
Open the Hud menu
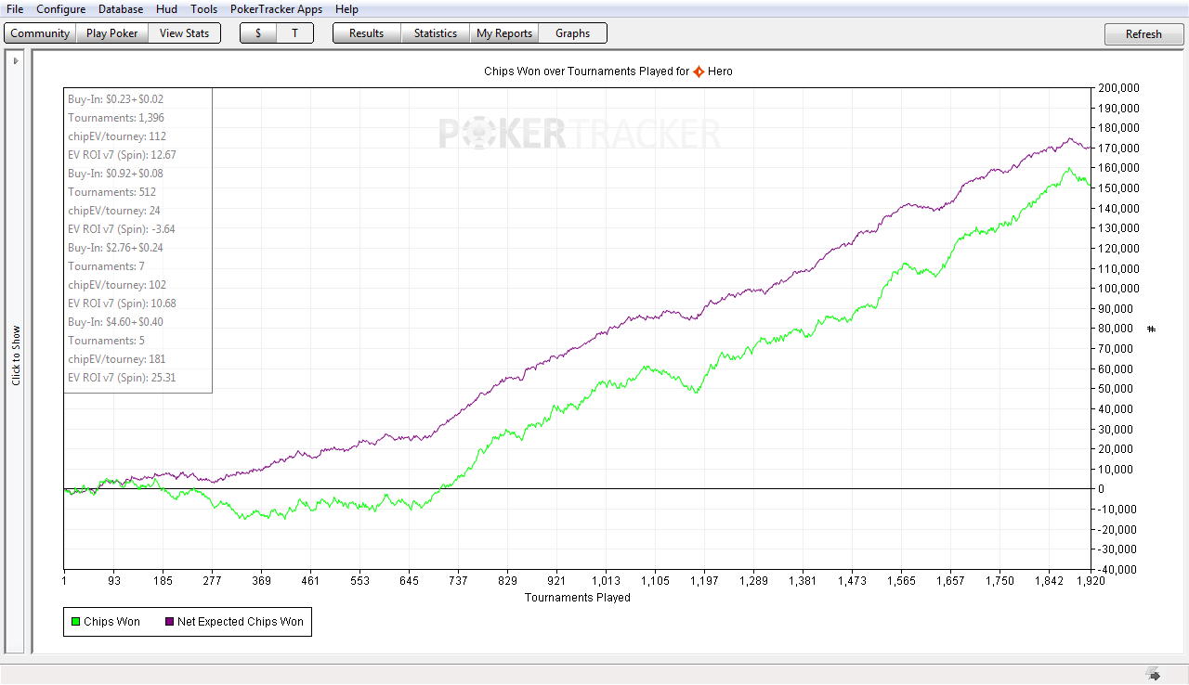click(x=166, y=9)
